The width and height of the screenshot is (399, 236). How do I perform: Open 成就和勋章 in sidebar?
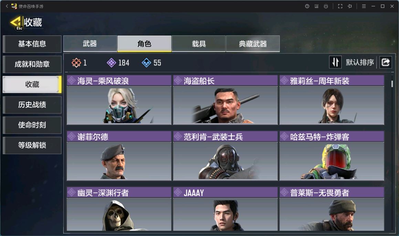point(32,64)
